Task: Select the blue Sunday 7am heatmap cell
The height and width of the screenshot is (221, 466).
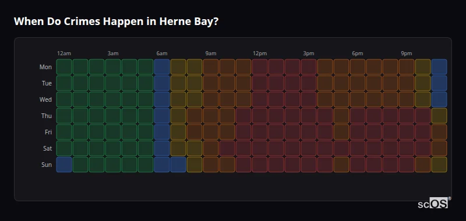Action: pos(178,165)
